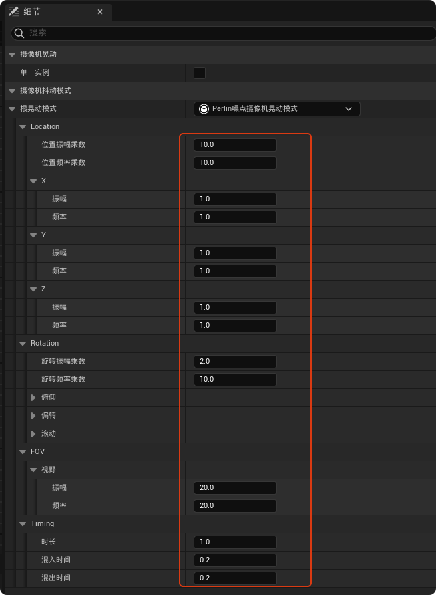Collapse the Timing category
436x595 pixels.
pos(23,524)
